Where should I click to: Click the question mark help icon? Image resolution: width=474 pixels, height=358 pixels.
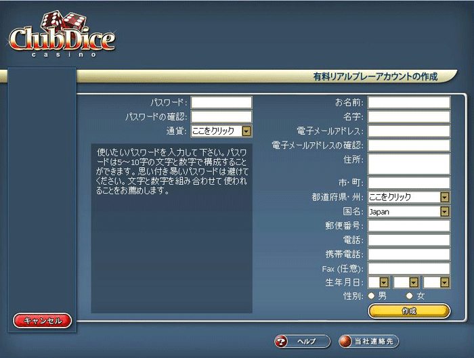(281, 341)
